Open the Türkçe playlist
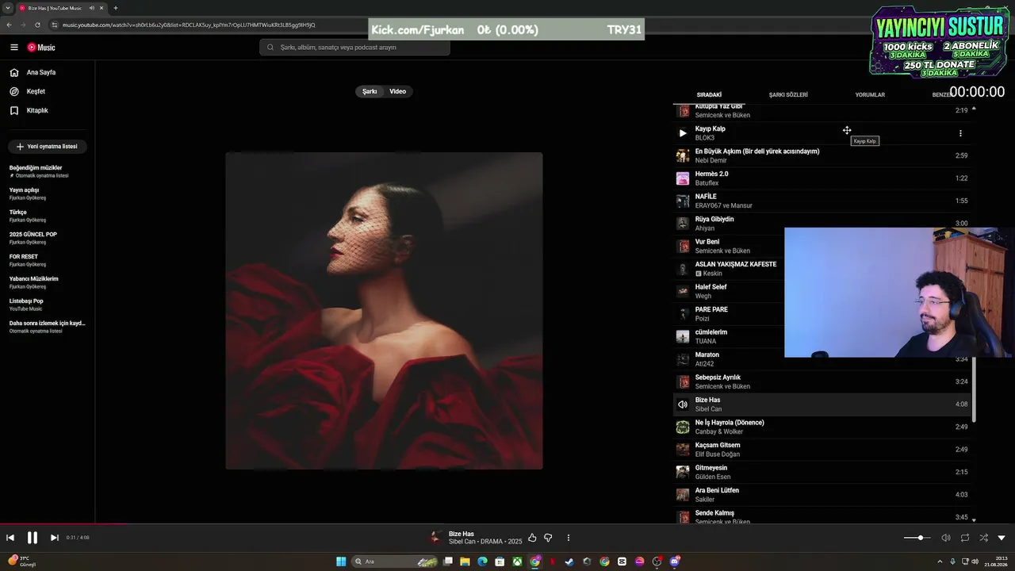 coord(47,216)
